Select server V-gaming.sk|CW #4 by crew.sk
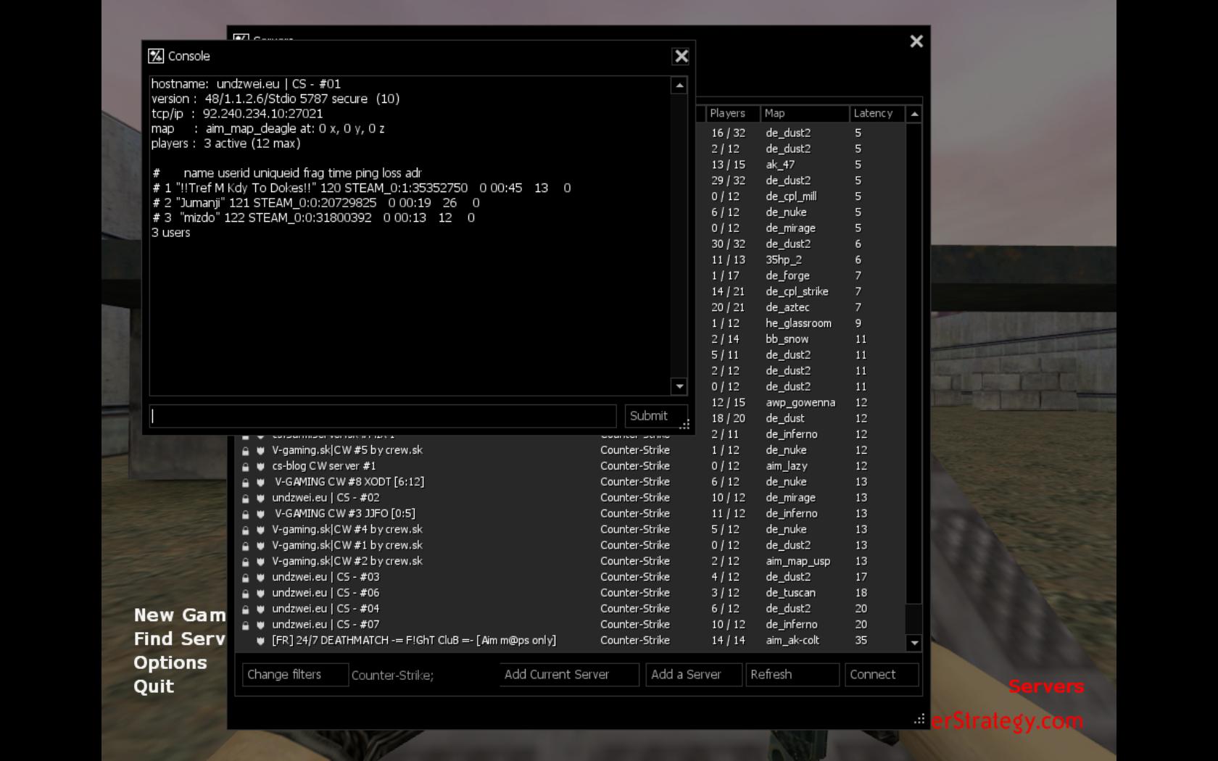Image resolution: width=1218 pixels, height=761 pixels. coord(571,530)
